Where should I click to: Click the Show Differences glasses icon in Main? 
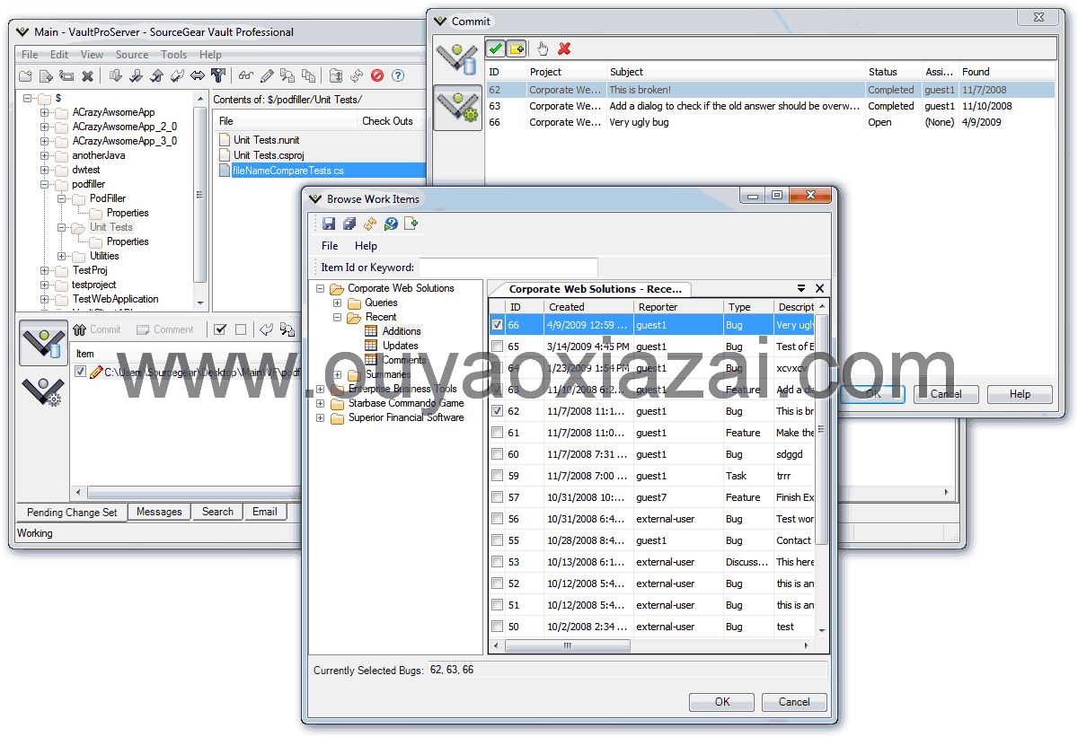[245, 76]
